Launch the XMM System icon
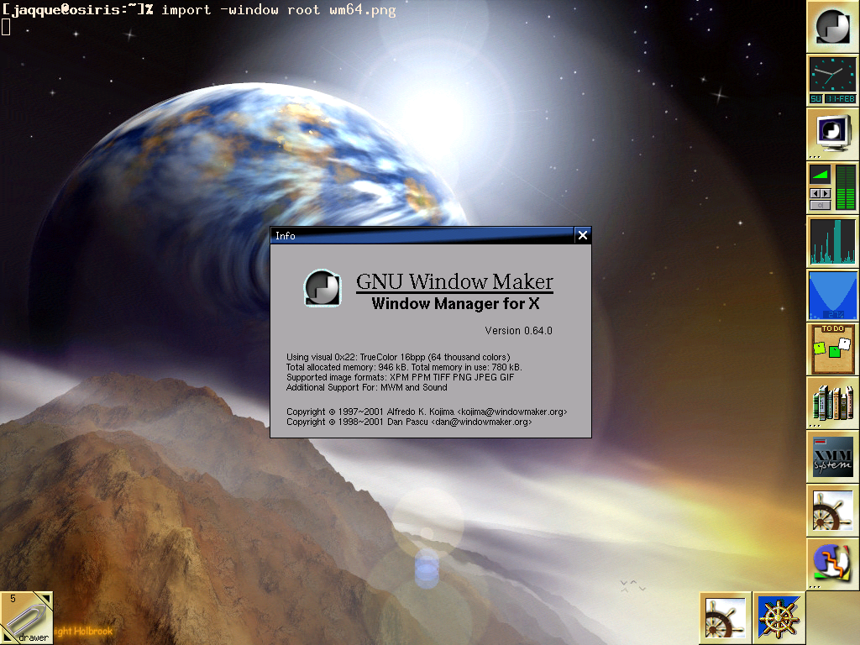 pos(832,456)
